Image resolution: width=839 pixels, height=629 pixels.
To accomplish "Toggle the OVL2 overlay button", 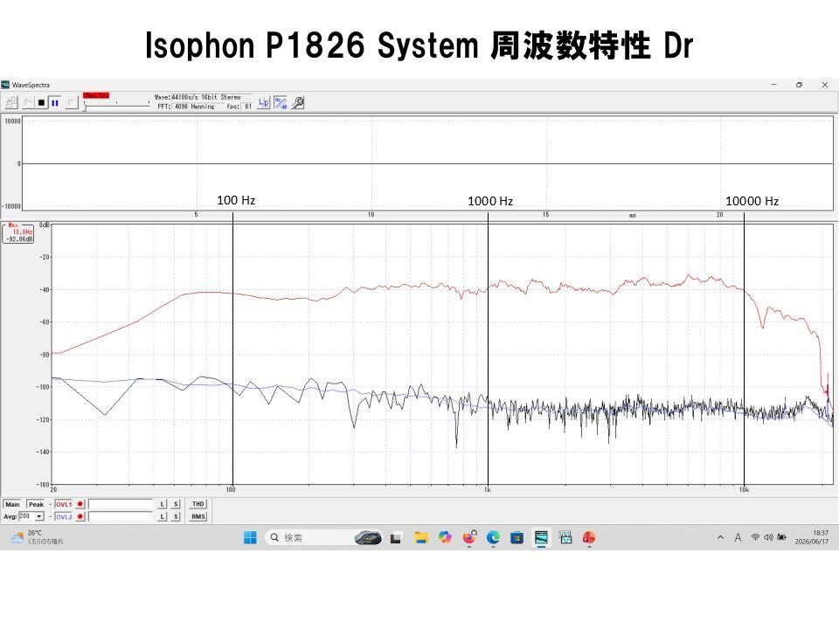I will [x=64, y=516].
